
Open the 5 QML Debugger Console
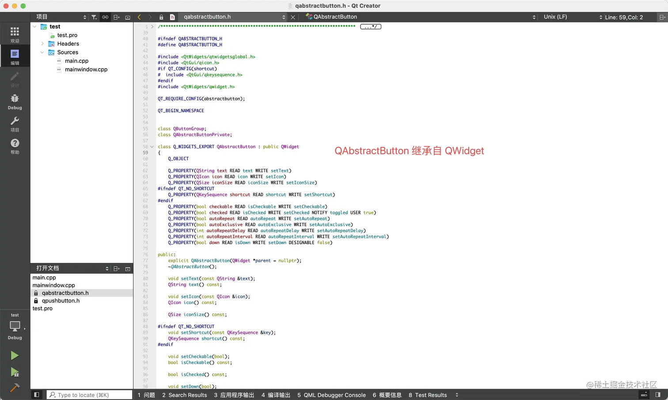331,395
